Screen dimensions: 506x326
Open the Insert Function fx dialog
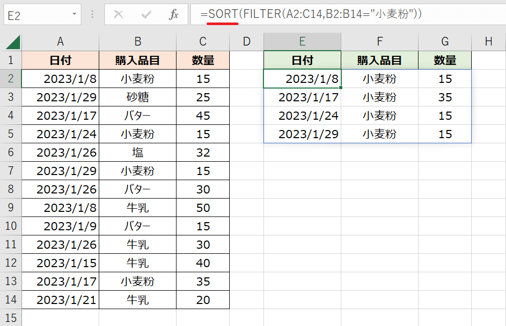coord(173,14)
